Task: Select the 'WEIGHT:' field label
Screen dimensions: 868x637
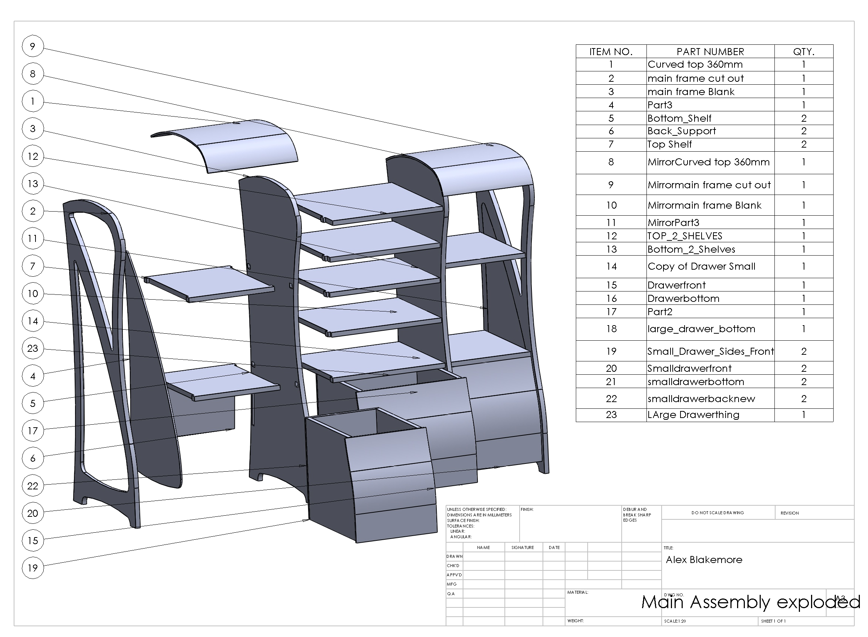Action: pyautogui.click(x=575, y=621)
